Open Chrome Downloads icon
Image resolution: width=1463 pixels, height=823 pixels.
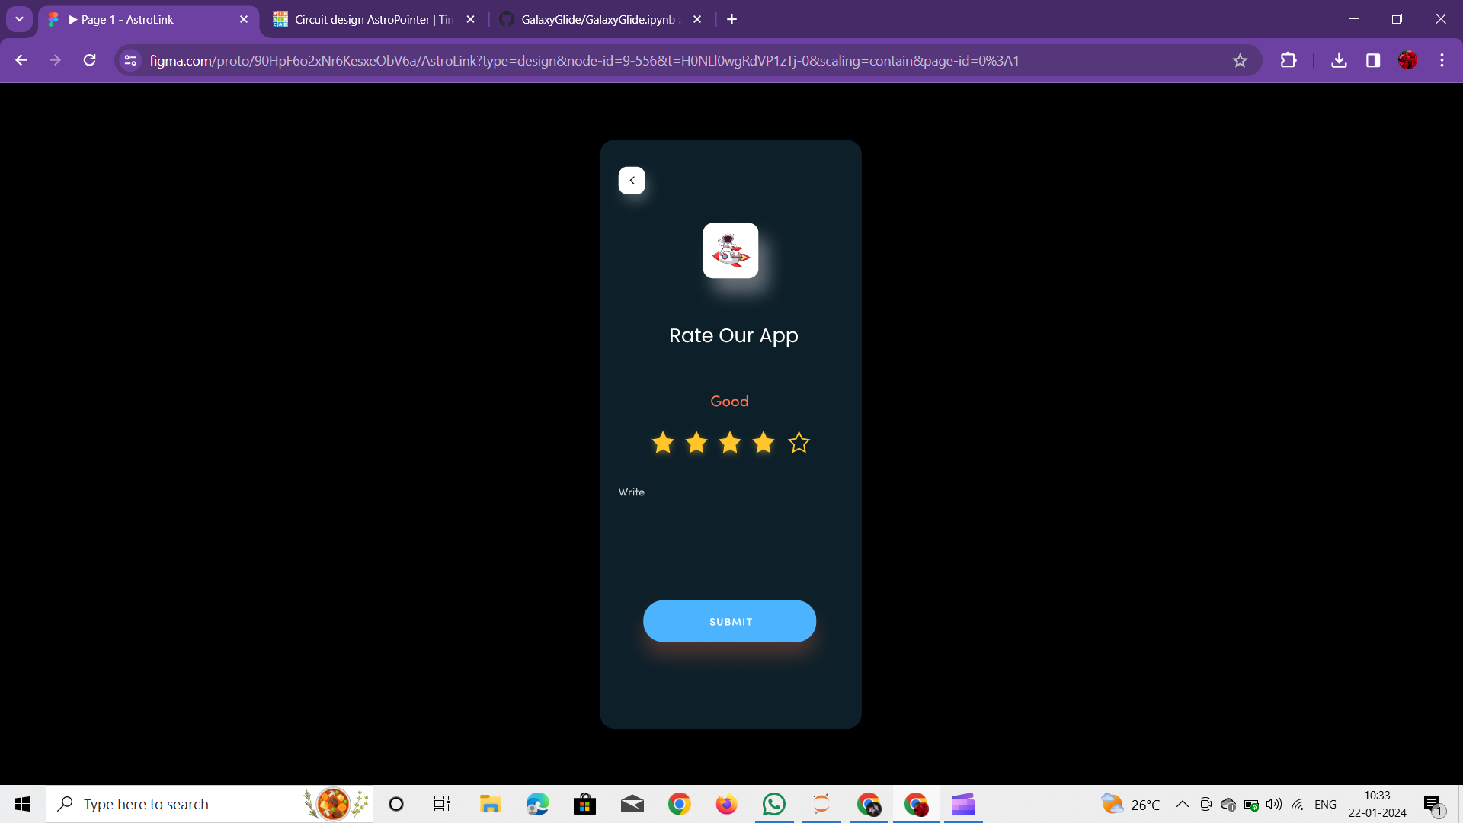(x=1339, y=61)
